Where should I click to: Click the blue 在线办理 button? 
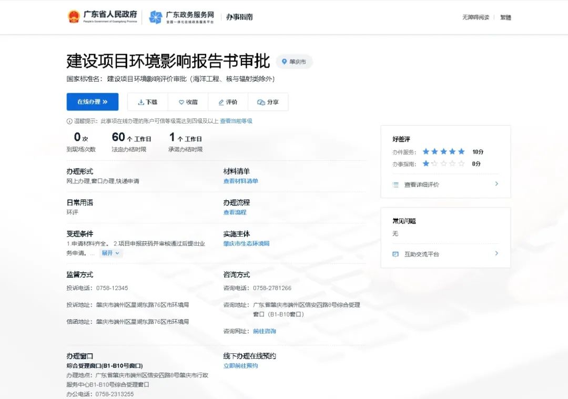[92, 102]
